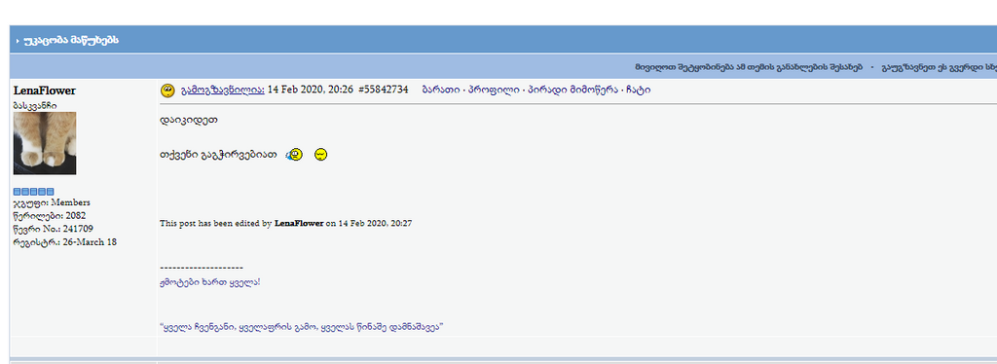
Task: Click the Members group label
Action: pyautogui.click(x=70, y=202)
